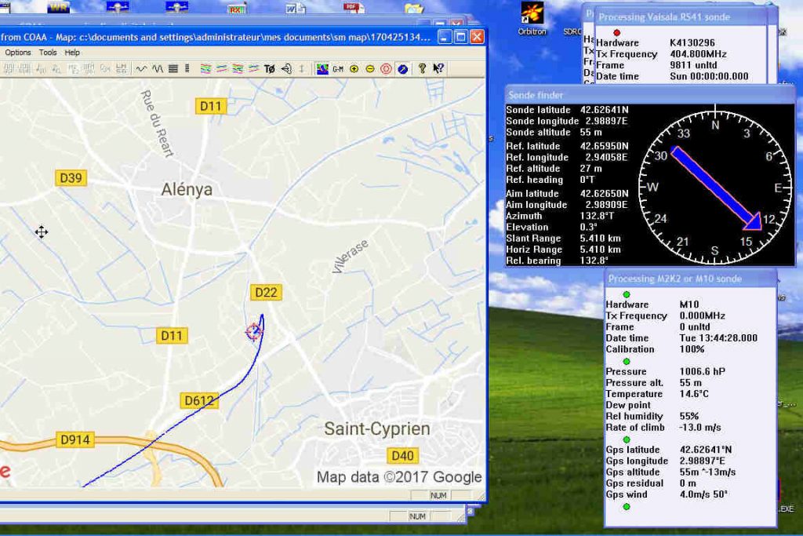Click the Rate of climb -13.0 m/s value
This screenshot has width=803, height=536.
(x=700, y=428)
